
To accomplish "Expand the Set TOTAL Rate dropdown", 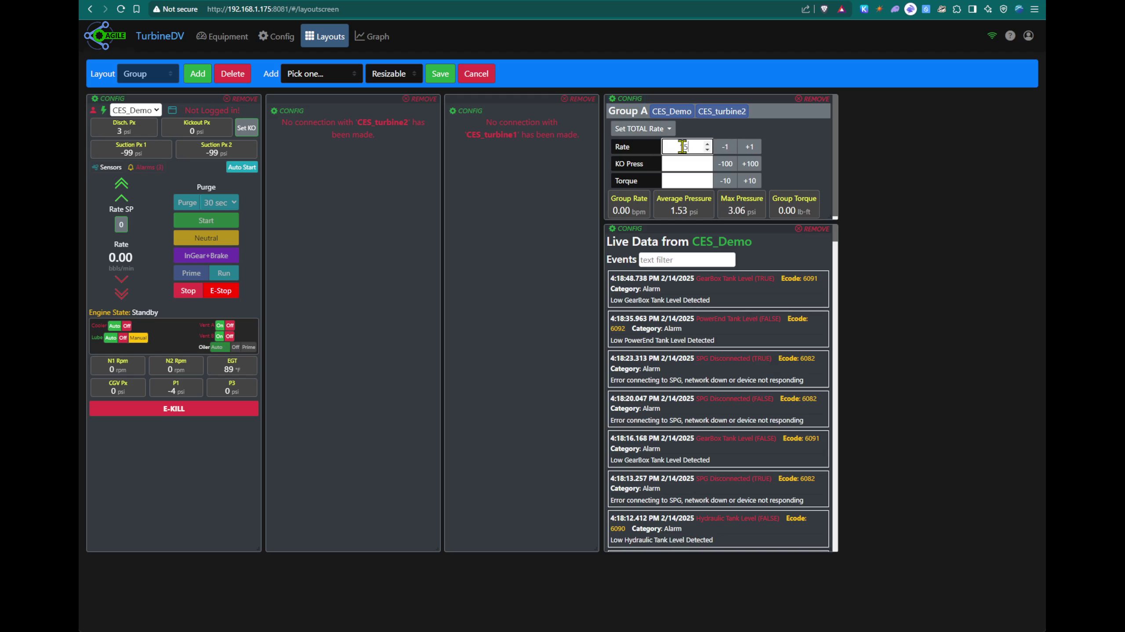I will coord(642,128).
